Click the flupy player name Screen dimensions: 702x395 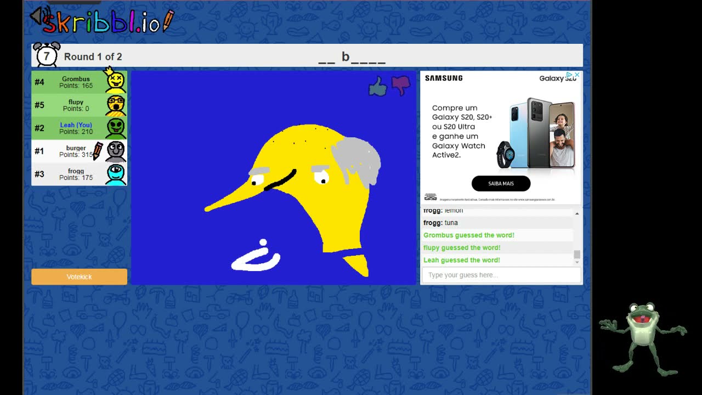[76, 102]
